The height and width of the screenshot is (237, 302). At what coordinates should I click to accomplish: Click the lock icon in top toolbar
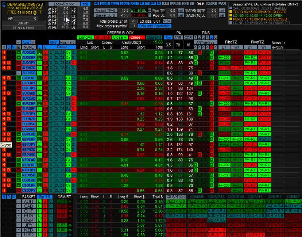click(x=159, y=3)
